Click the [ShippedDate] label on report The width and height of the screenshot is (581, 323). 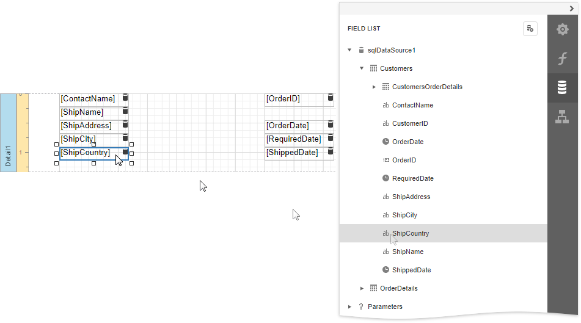point(292,153)
